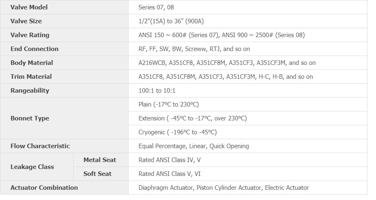
Task: Click the Bonnet Type header cell
Action: coord(30,118)
